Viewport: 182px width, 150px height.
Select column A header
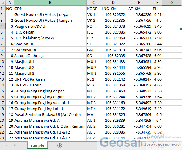tap(10, 3)
